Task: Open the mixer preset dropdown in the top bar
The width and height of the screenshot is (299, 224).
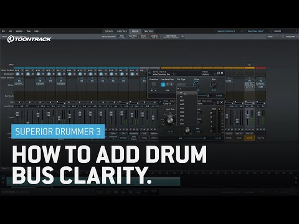Action: click(259, 31)
